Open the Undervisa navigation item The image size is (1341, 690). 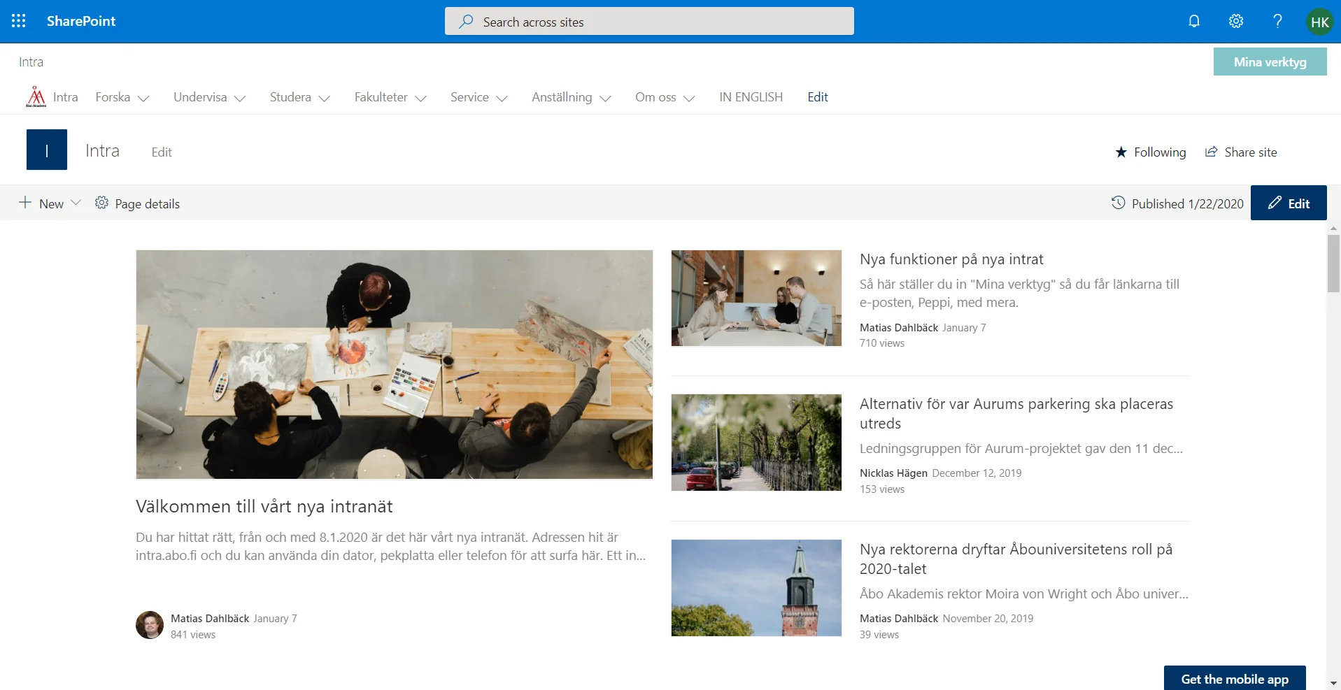tap(200, 97)
